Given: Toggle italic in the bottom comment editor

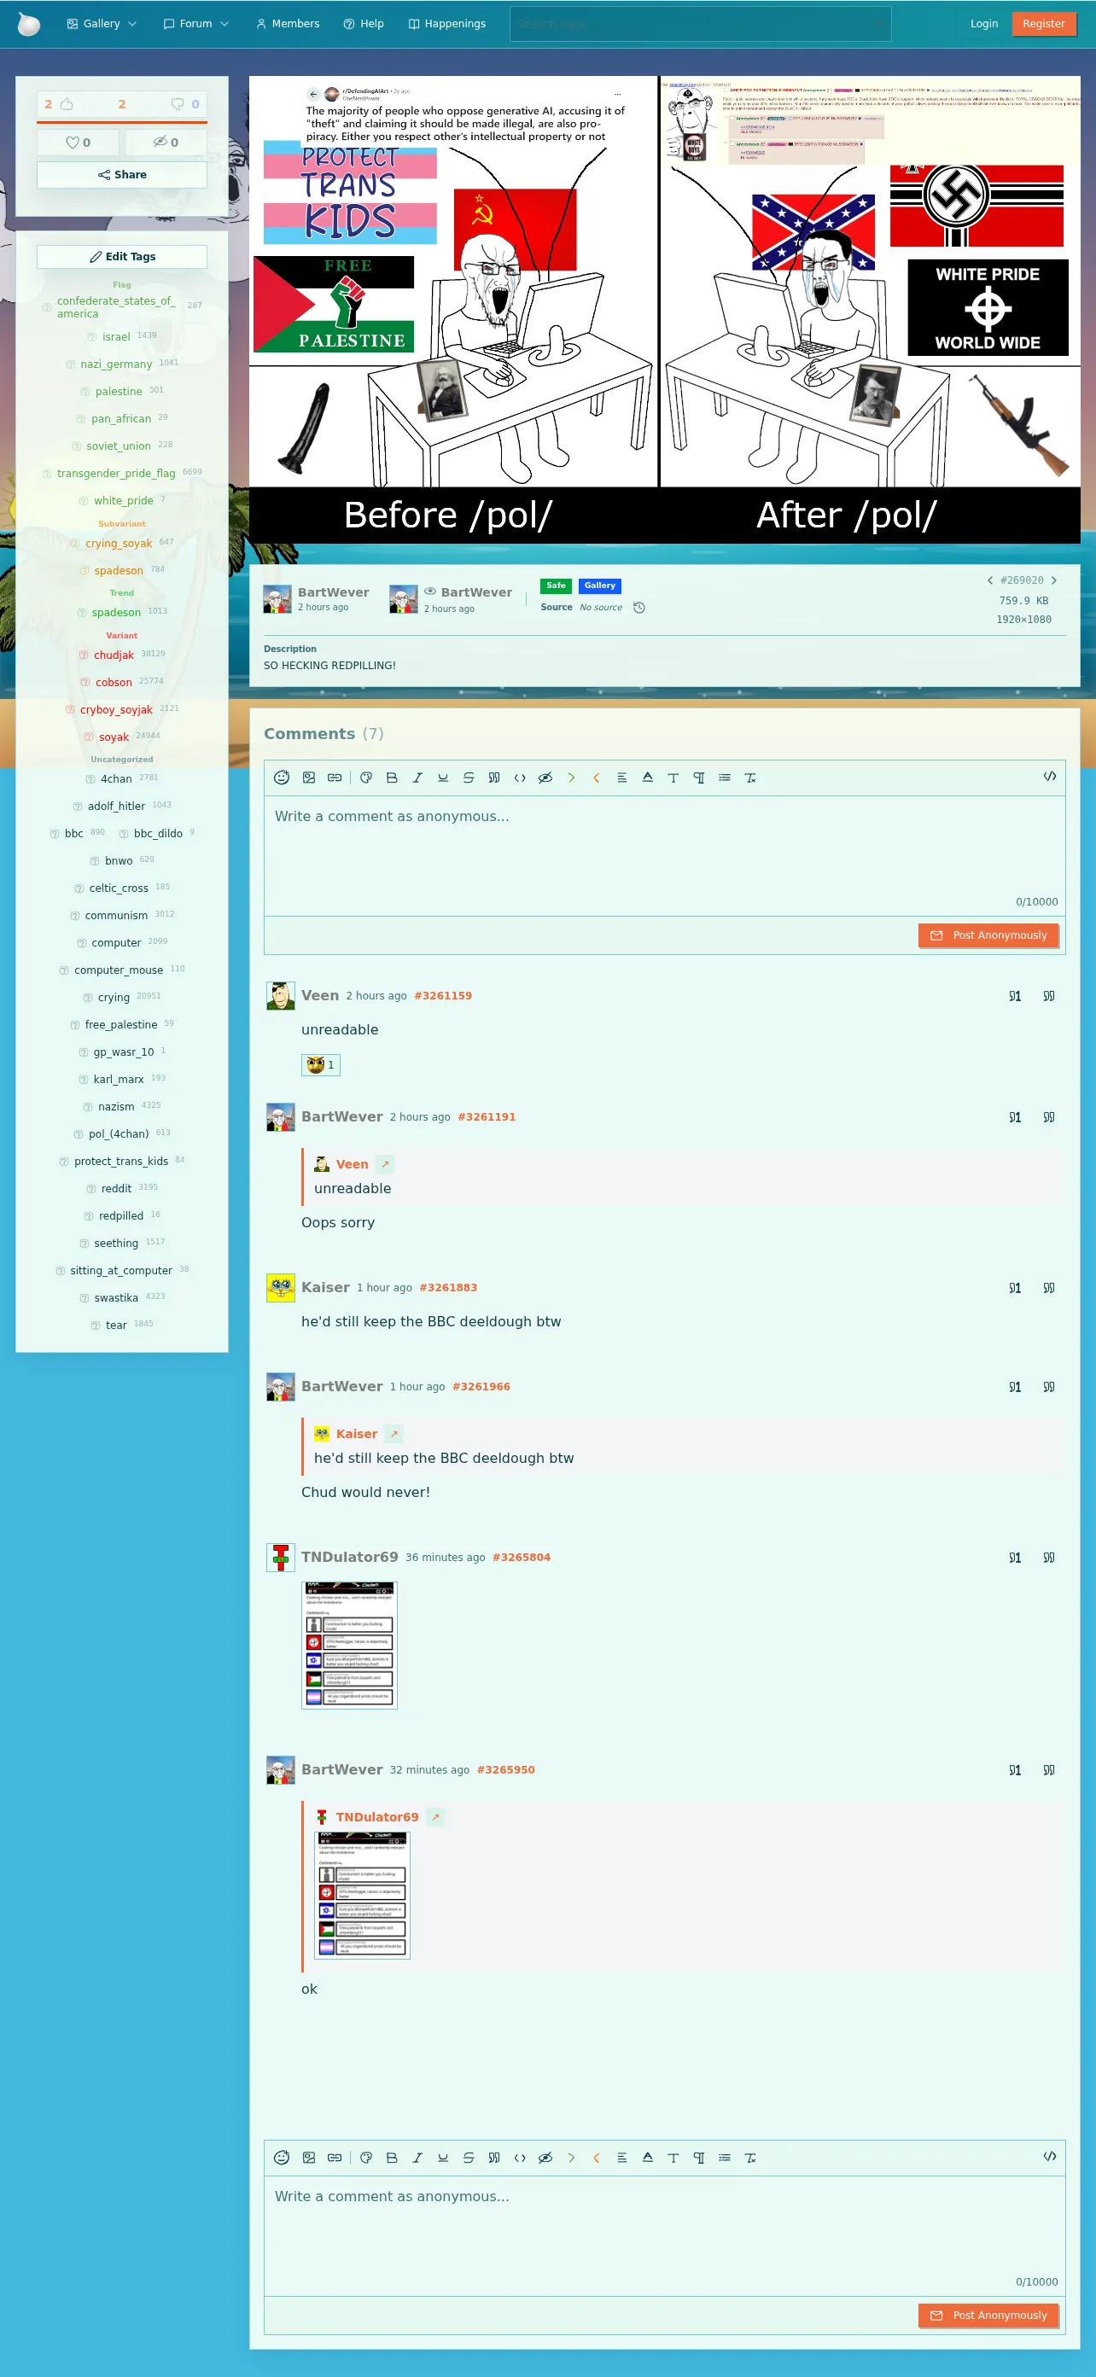Looking at the screenshot, I should click(418, 2158).
